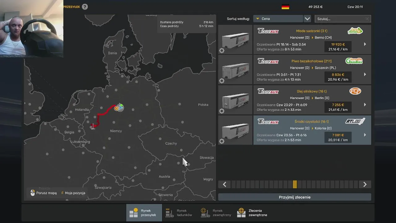Switch to Rynek ładunków tab
Image resolution: width=396 pixels, height=223 pixels.
click(x=179, y=212)
